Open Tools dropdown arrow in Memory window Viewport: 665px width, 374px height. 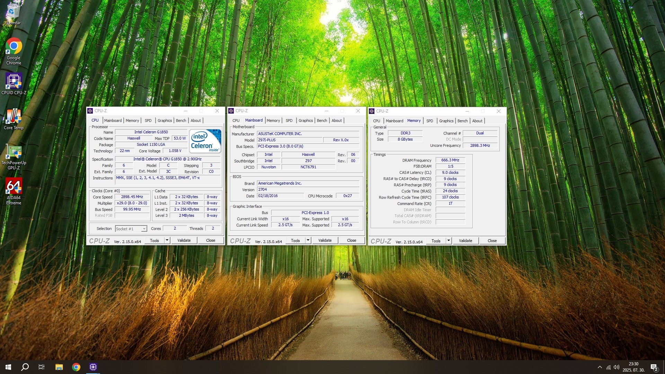point(449,241)
